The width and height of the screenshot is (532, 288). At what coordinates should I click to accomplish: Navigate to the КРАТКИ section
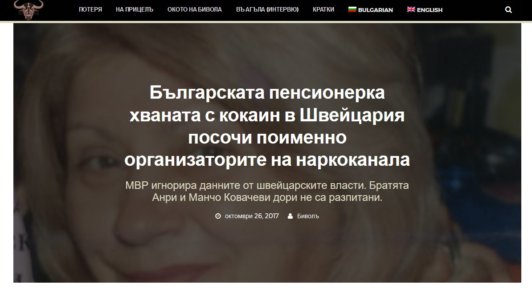point(323,9)
